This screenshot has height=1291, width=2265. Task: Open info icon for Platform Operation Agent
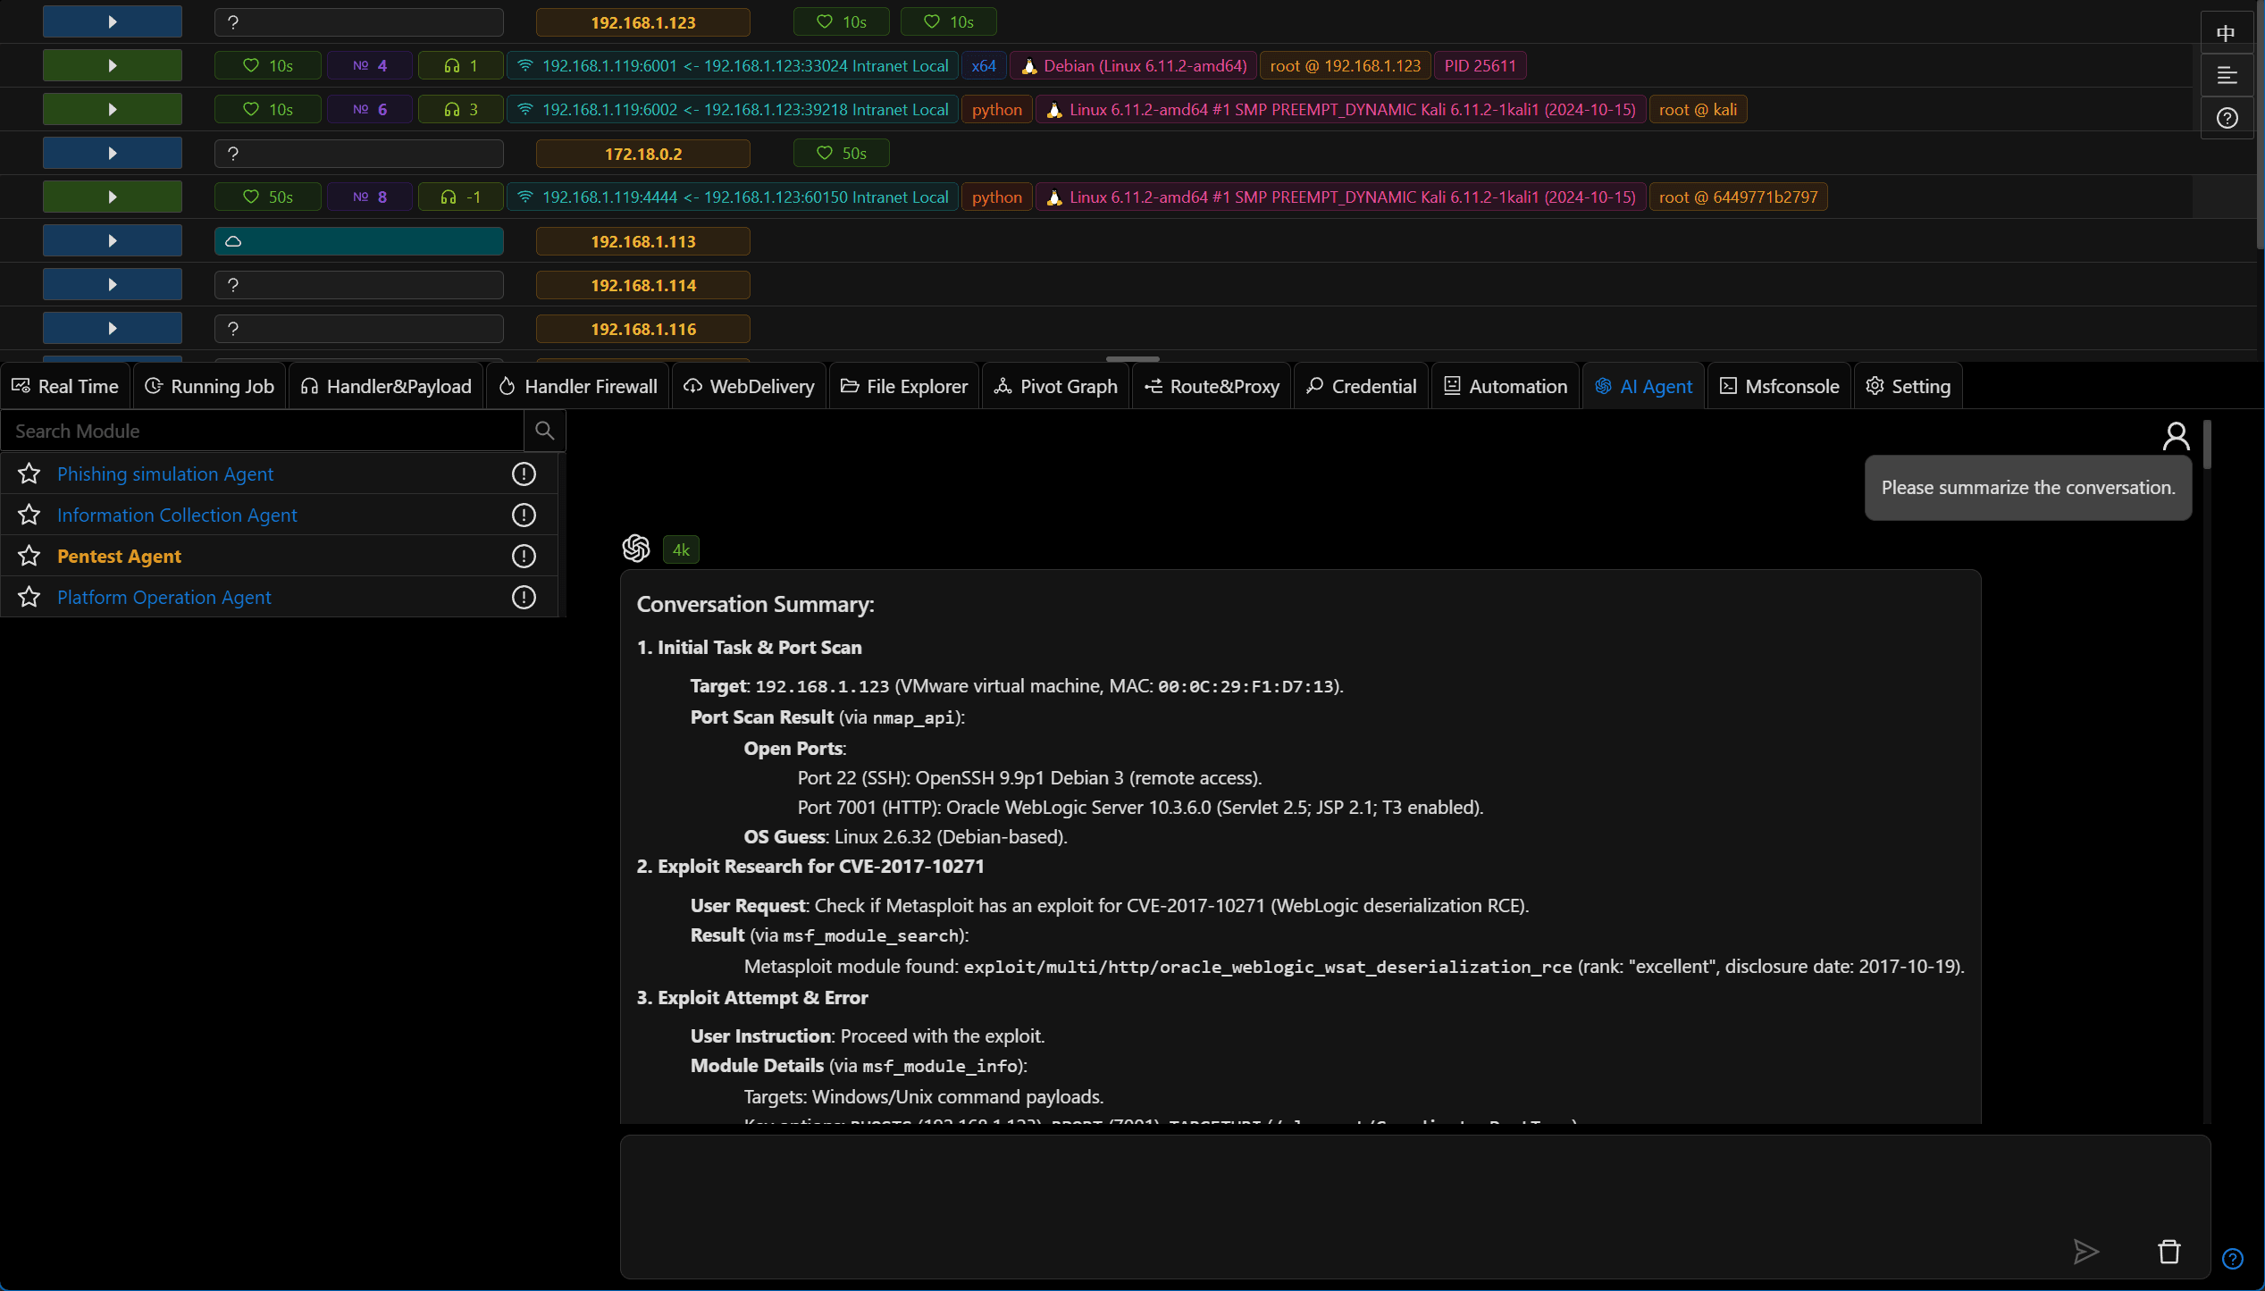(524, 597)
